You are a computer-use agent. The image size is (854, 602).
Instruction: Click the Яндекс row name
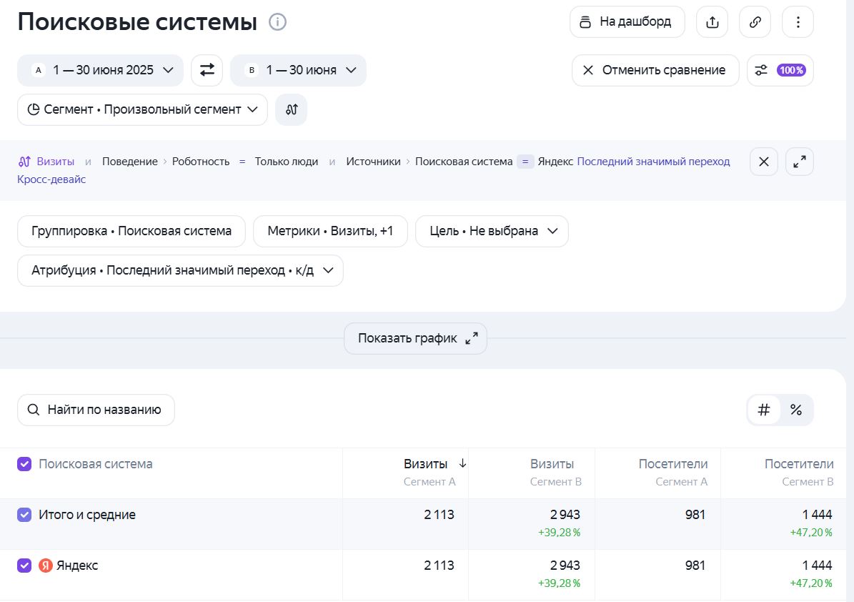click(77, 566)
